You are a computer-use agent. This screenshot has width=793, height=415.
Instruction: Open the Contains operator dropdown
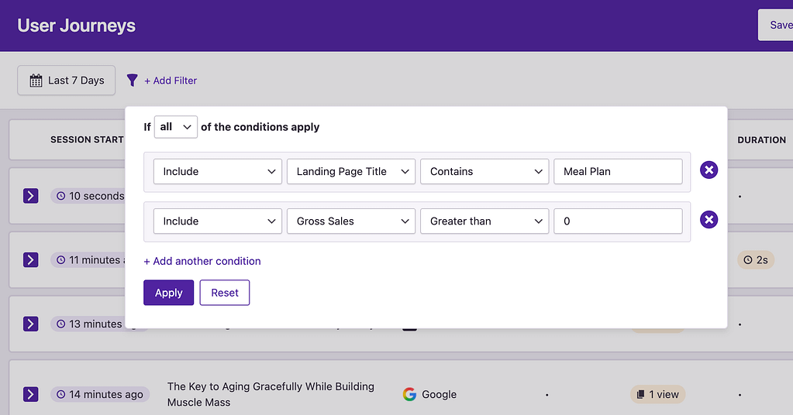tap(484, 172)
